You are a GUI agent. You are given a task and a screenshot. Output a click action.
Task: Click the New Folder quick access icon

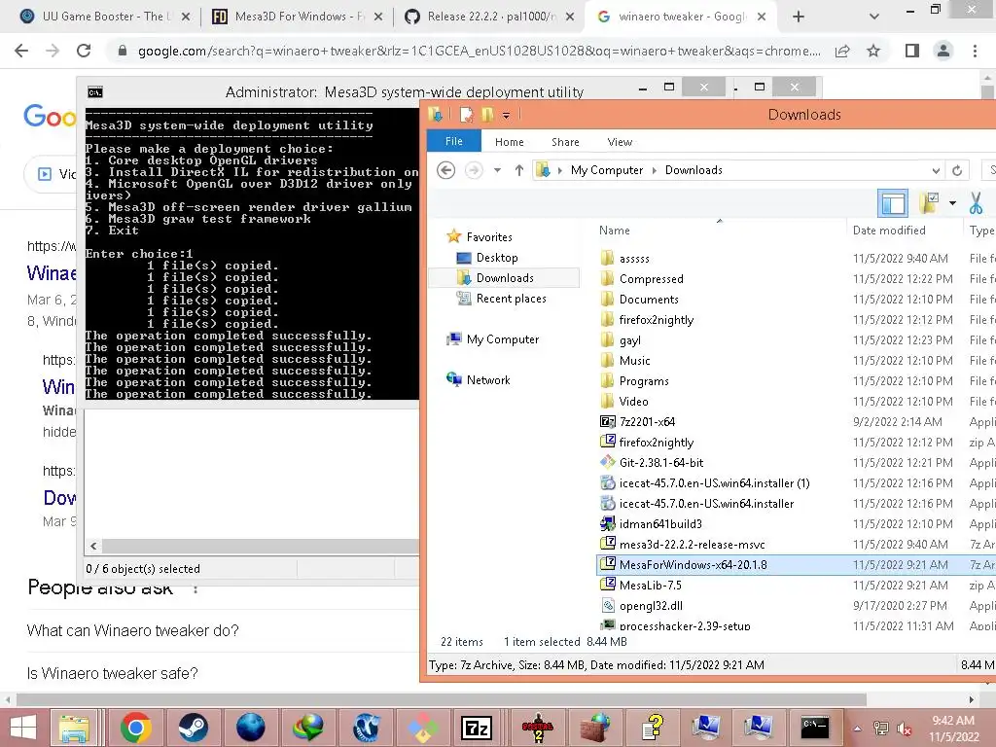coord(487,115)
